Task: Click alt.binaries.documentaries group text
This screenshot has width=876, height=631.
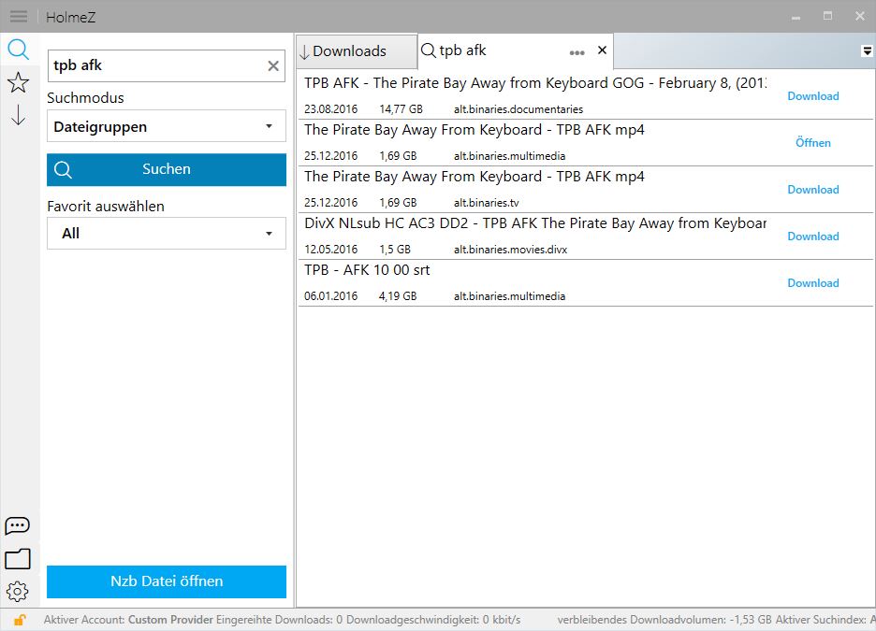Action: point(518,109)
